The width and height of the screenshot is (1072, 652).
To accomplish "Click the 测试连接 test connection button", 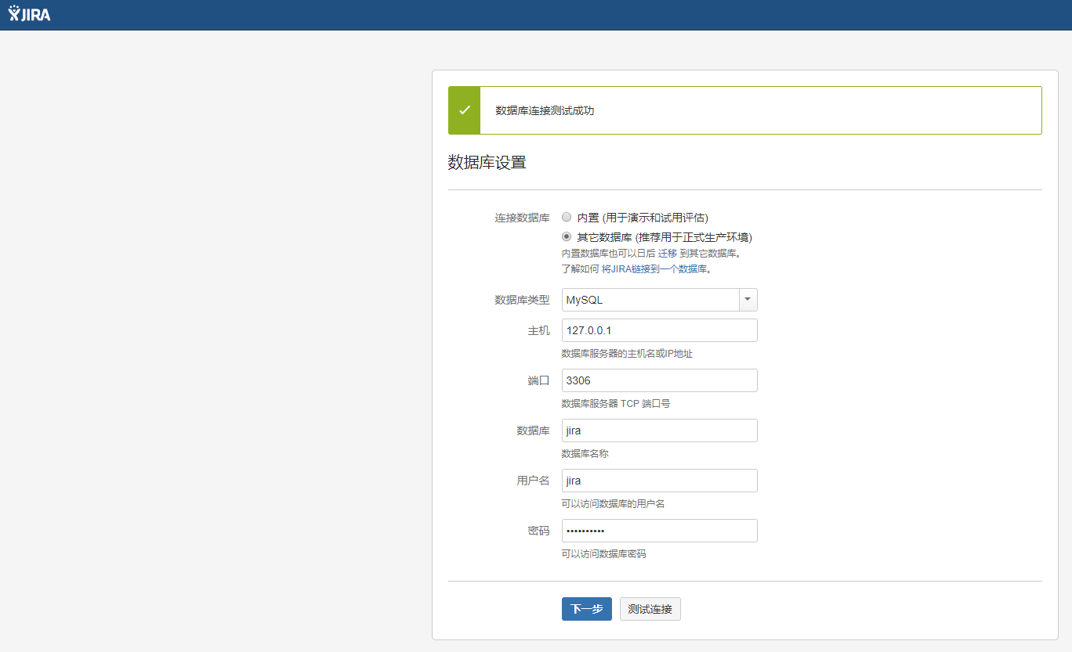I will [x=650, y=609].
